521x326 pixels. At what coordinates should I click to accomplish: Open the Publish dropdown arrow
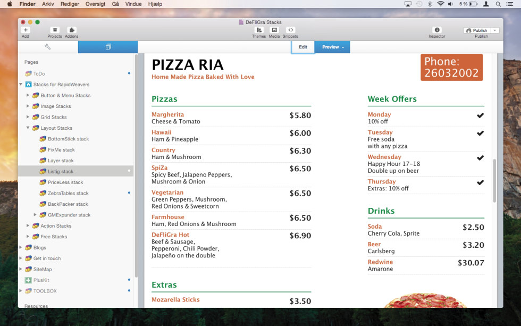tap(495, 30)
